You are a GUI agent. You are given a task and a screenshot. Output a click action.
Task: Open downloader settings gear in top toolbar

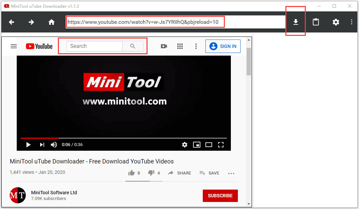click(x=336, y=22)
